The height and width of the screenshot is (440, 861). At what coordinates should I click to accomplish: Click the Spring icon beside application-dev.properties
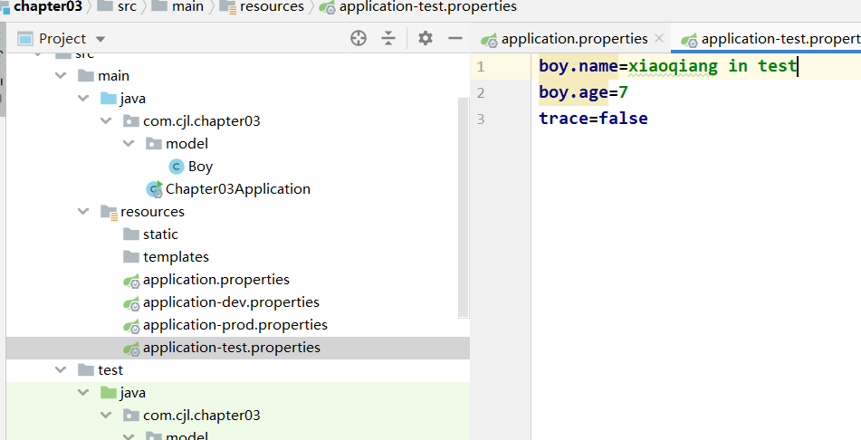(x=132, y=303)
